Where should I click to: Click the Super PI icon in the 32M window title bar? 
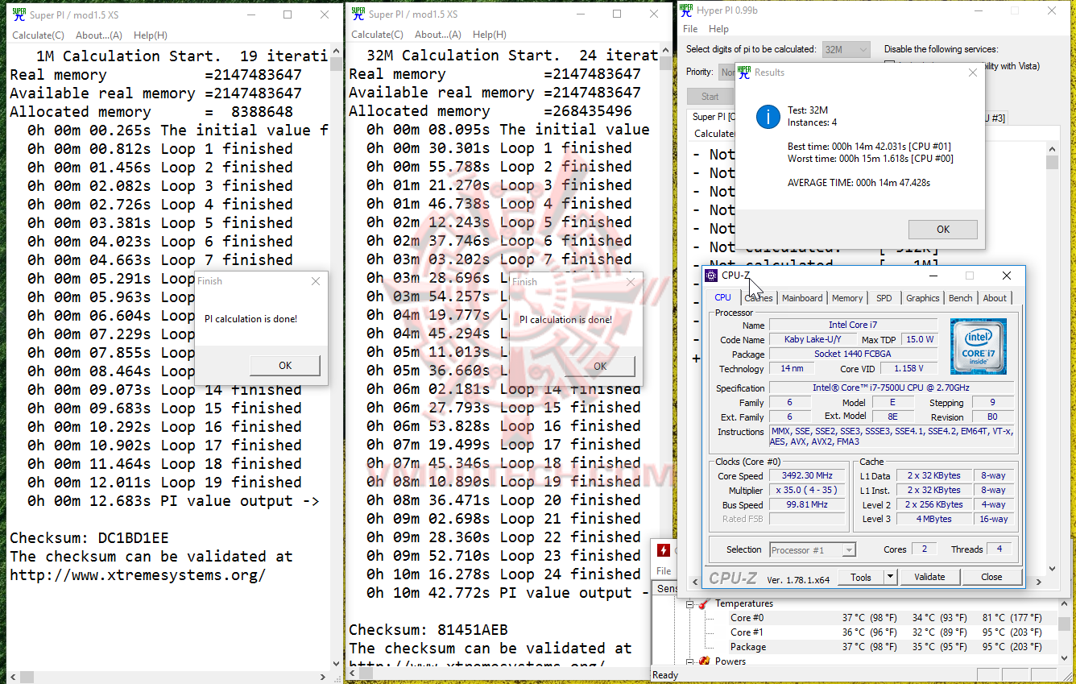(358, 15)
